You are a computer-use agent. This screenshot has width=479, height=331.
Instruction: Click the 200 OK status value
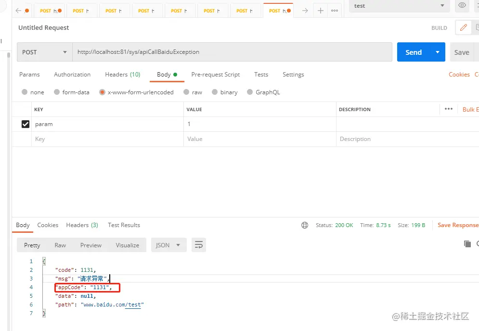pos(344,225)
